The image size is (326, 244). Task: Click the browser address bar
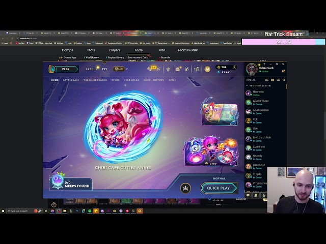pos(125,39)
